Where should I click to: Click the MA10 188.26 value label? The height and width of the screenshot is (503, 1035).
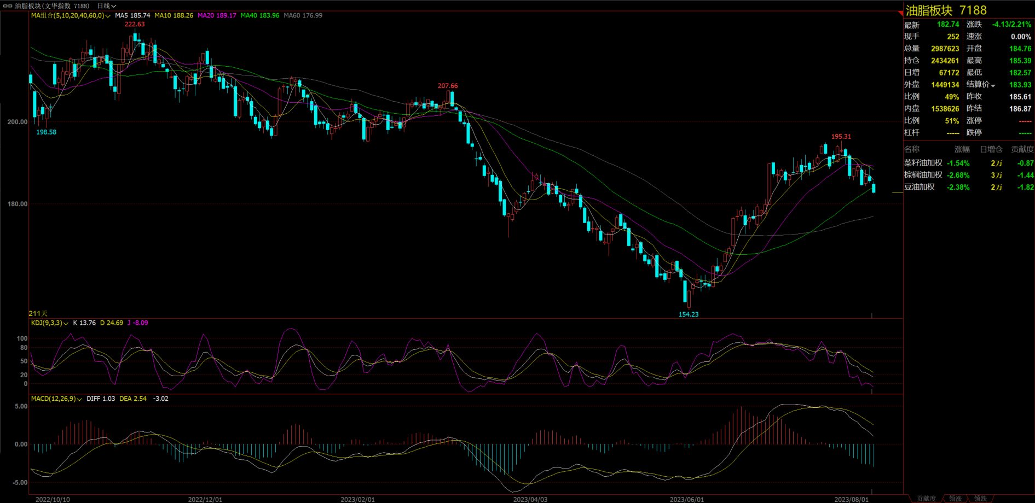(174, 15)
